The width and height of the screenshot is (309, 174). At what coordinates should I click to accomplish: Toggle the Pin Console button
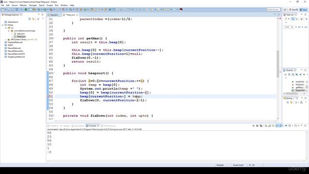click(x=286, y=126)
